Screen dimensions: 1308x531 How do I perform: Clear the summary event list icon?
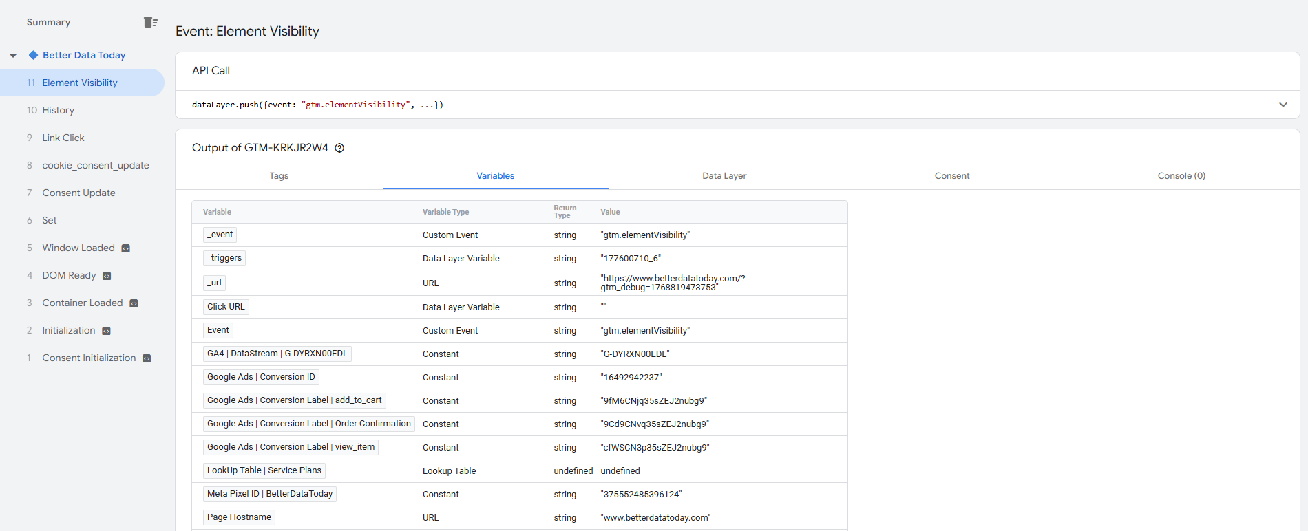click(x=151, y=22)
